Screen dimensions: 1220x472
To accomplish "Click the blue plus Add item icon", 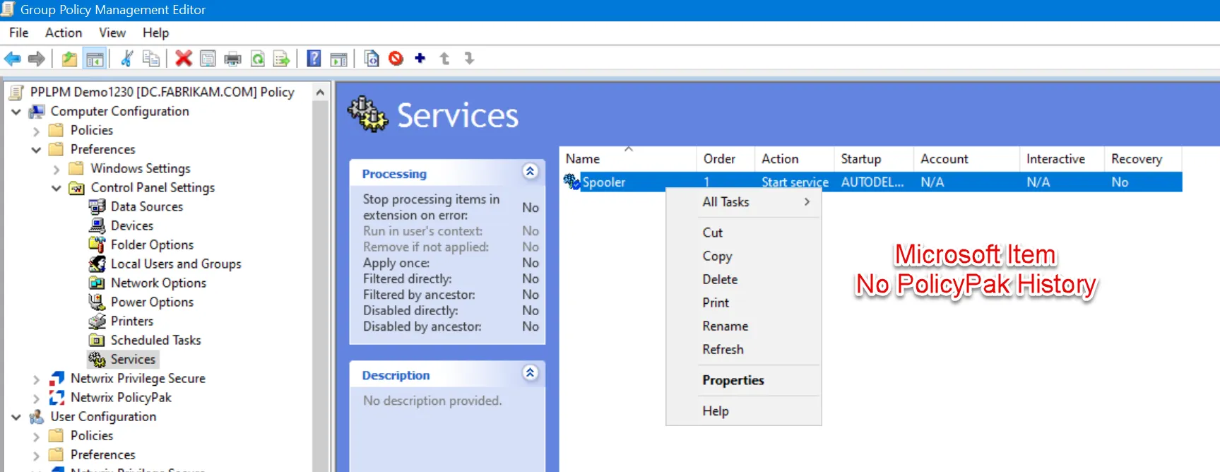I will [x=420, y=59].
